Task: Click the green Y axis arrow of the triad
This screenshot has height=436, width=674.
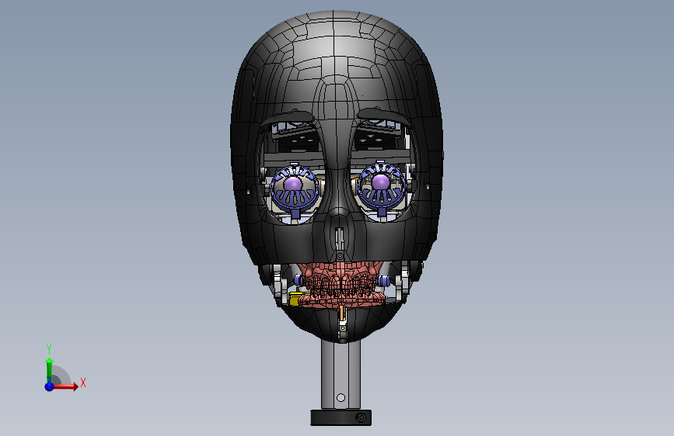Action: coord(49,370)
